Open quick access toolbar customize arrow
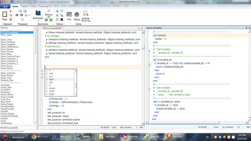 [x=18, y=2]
